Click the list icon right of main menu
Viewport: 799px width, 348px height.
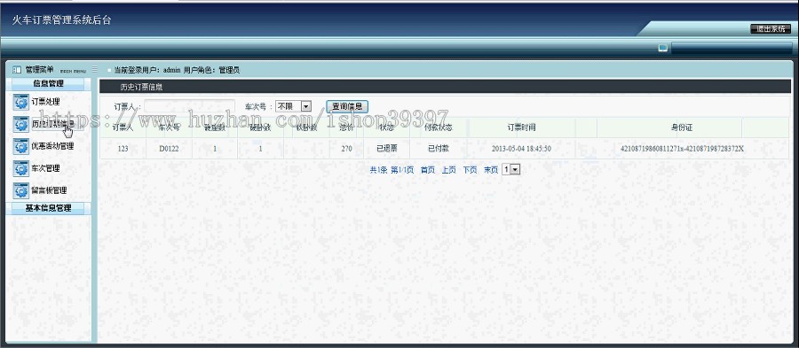[x=94, y=70]
